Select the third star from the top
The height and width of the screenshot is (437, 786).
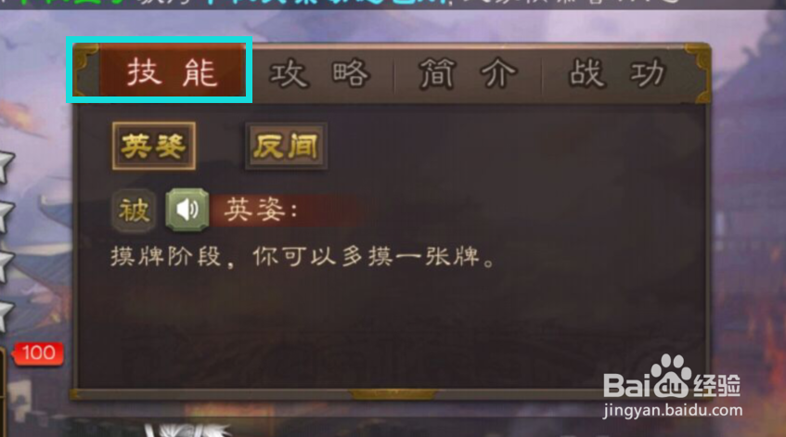(5, 265)
